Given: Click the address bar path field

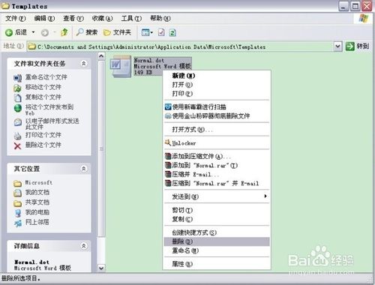Looking at the screenshot, I should tap(181, 46).
